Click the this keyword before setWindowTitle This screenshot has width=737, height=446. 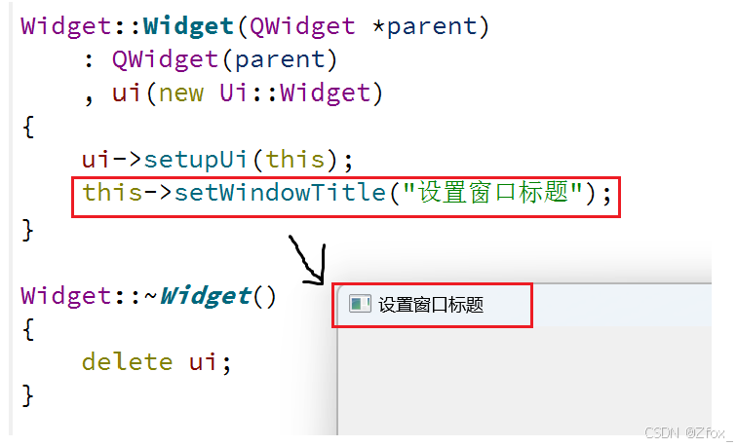pyautogui.click(x=112, y=193)
